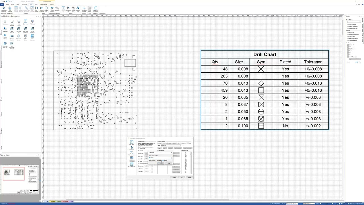Open the PCB Attributes dialog page

point(132,165)
